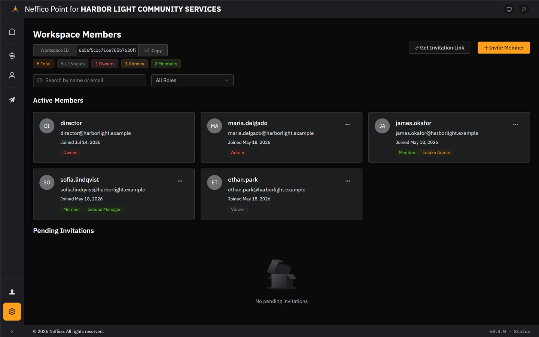Click the 1 Owners badge
539x337 pixels.
pyautogui.click(x=105, y=64)
